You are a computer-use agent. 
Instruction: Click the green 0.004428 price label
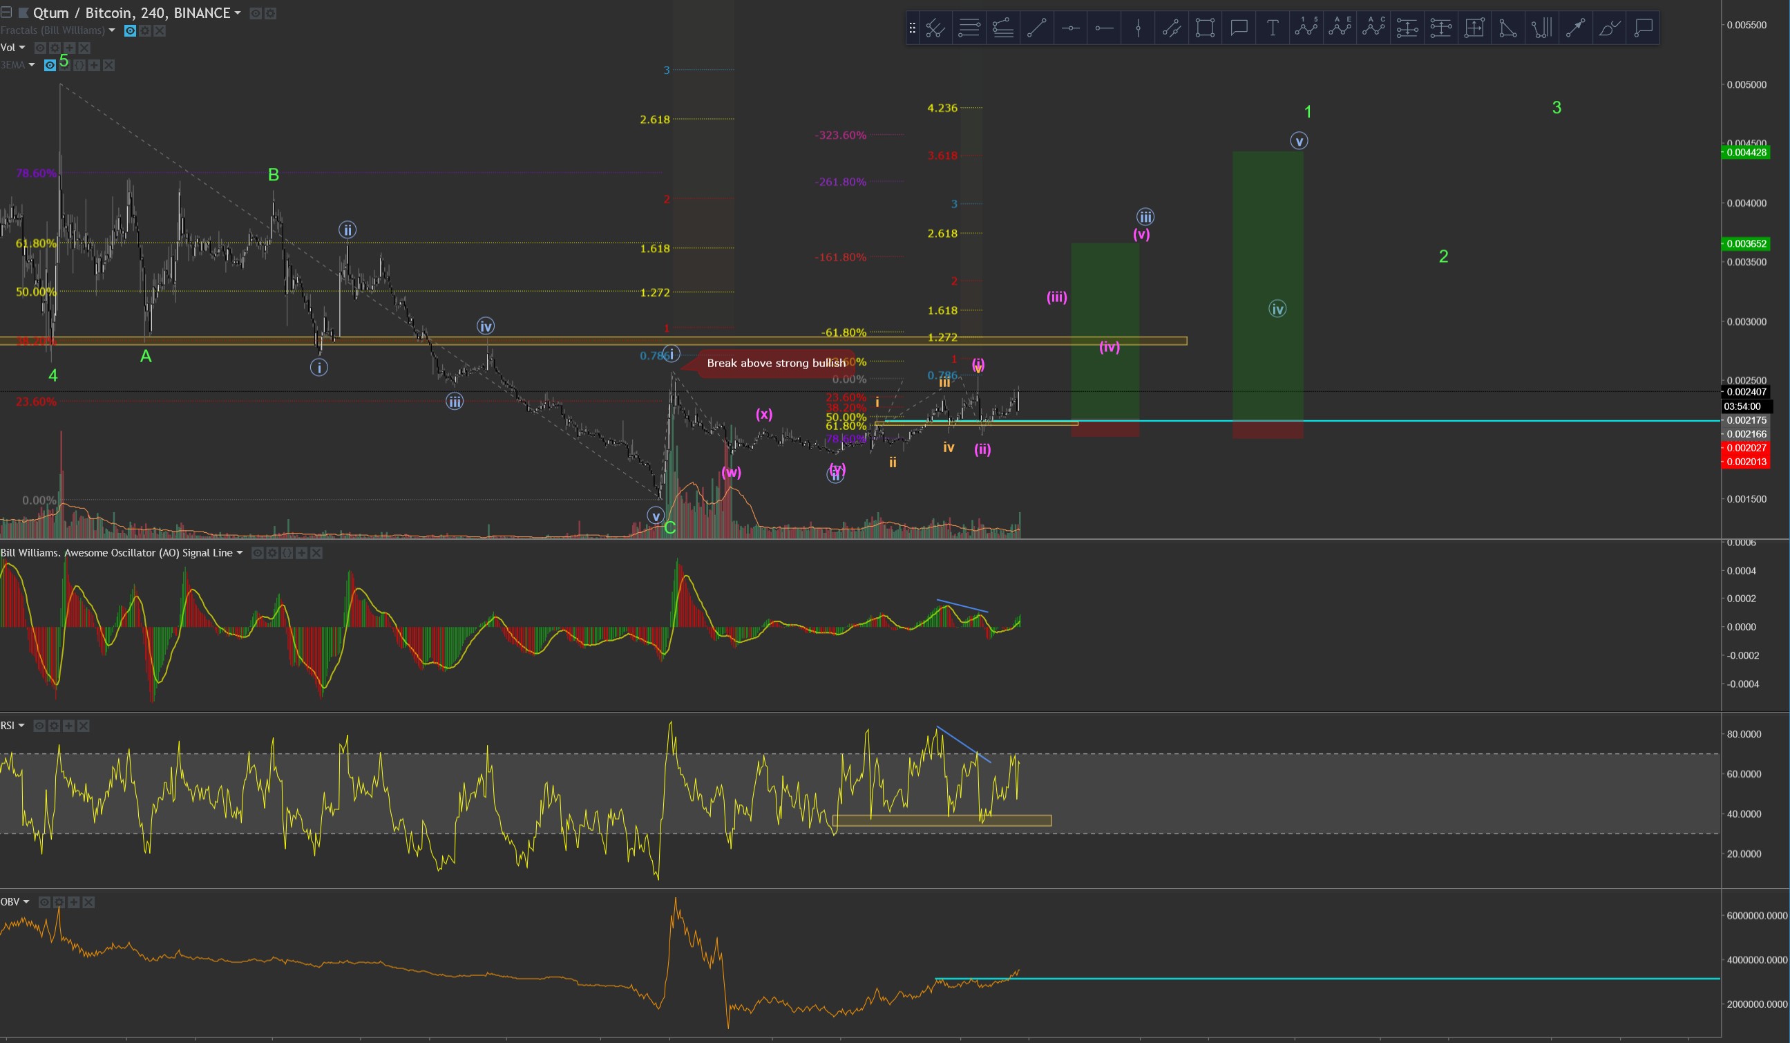point(1745,152)
